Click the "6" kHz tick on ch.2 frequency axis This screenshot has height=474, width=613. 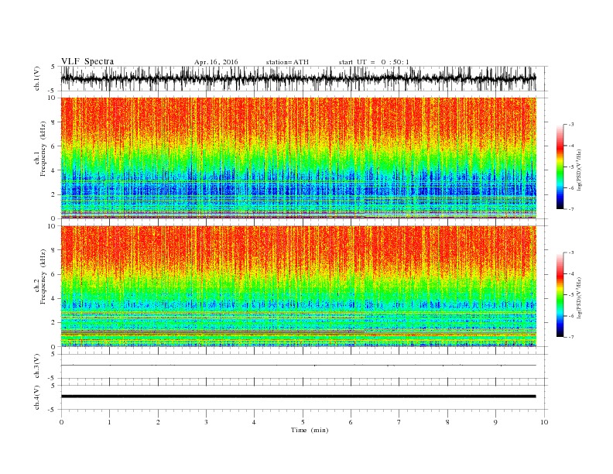pyautogui.click(x=53, y=274)
